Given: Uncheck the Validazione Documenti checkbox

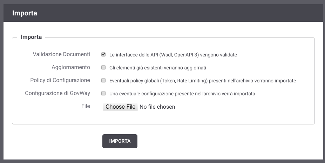Looking at the screenshot, I should click(103, 54).
